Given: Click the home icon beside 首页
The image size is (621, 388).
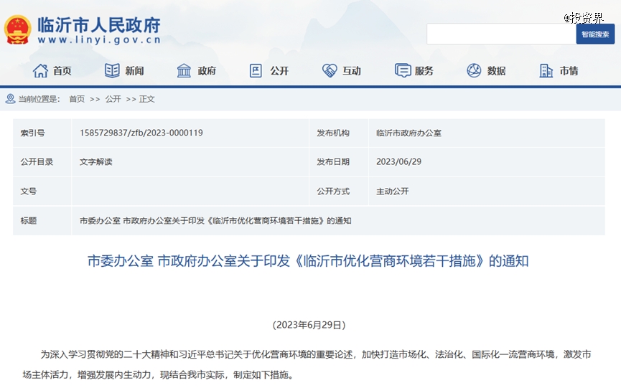Looking at the screenshot, I should click(x=40, y=71).
